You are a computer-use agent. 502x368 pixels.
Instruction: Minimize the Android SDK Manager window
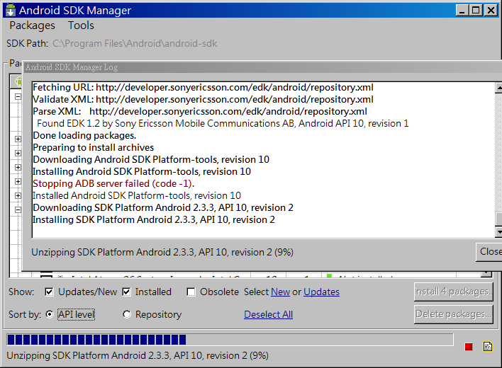point(462,10)
